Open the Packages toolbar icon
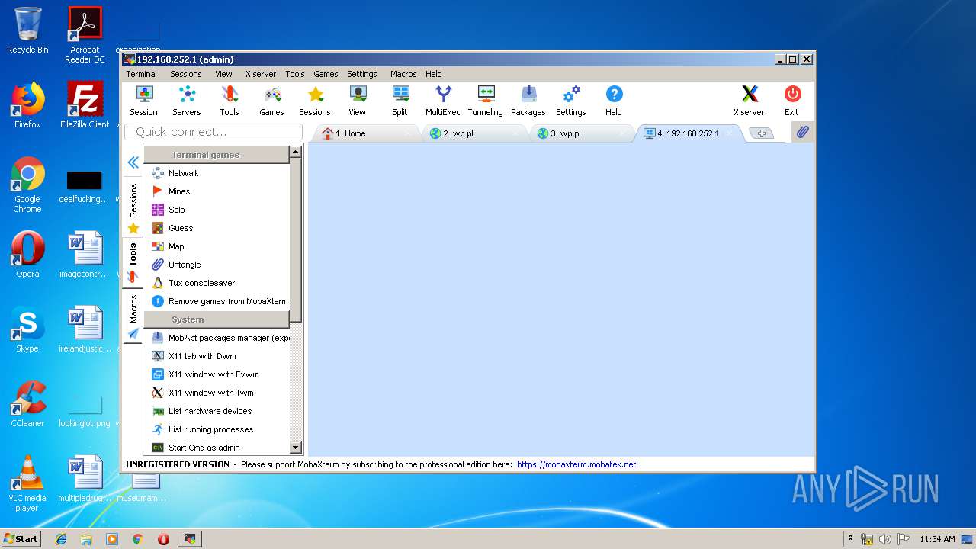This screenshot has height=549, width=976. [x=528, y=101]
